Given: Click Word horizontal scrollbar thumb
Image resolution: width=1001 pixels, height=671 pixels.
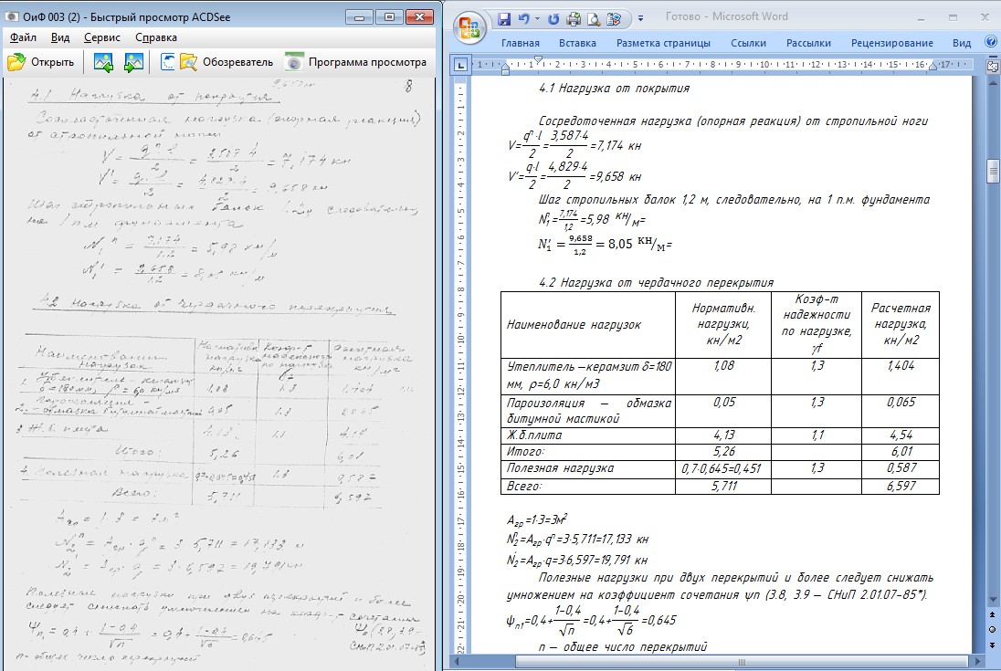Looking at the screenshot, I should click(741, 662).
